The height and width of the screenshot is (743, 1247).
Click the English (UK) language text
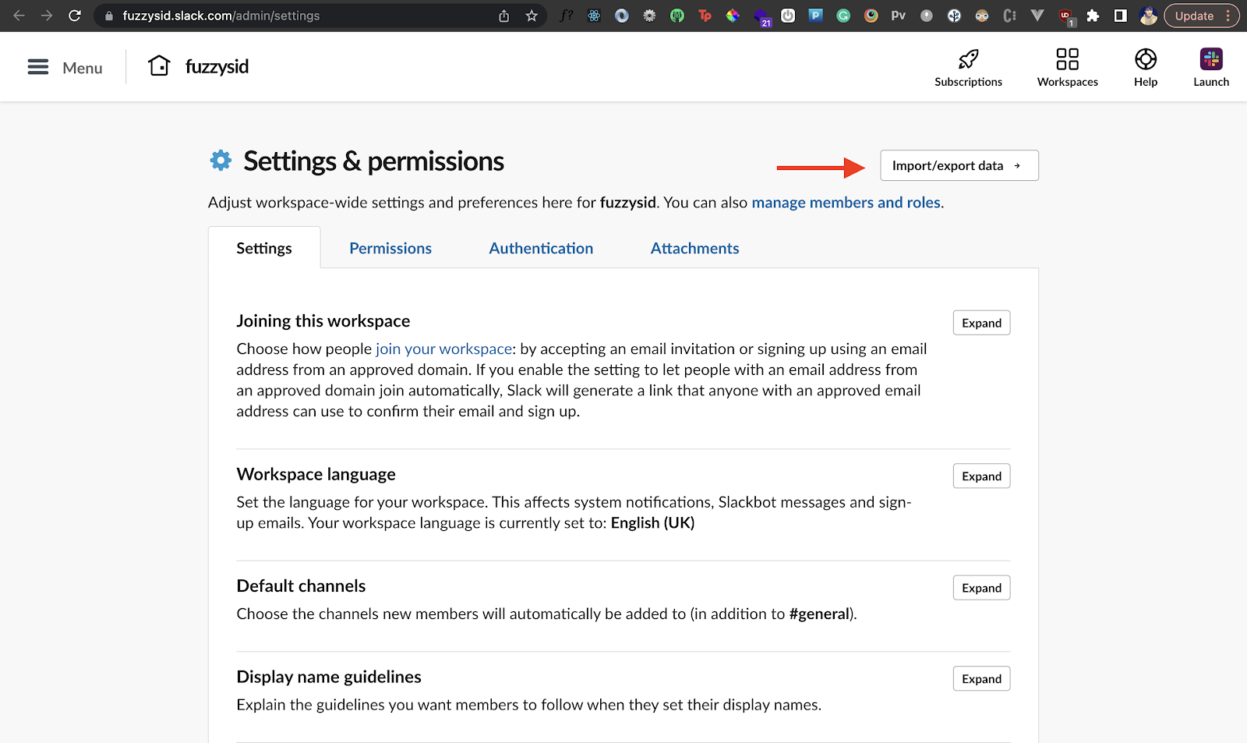click(x=653, y=523)
